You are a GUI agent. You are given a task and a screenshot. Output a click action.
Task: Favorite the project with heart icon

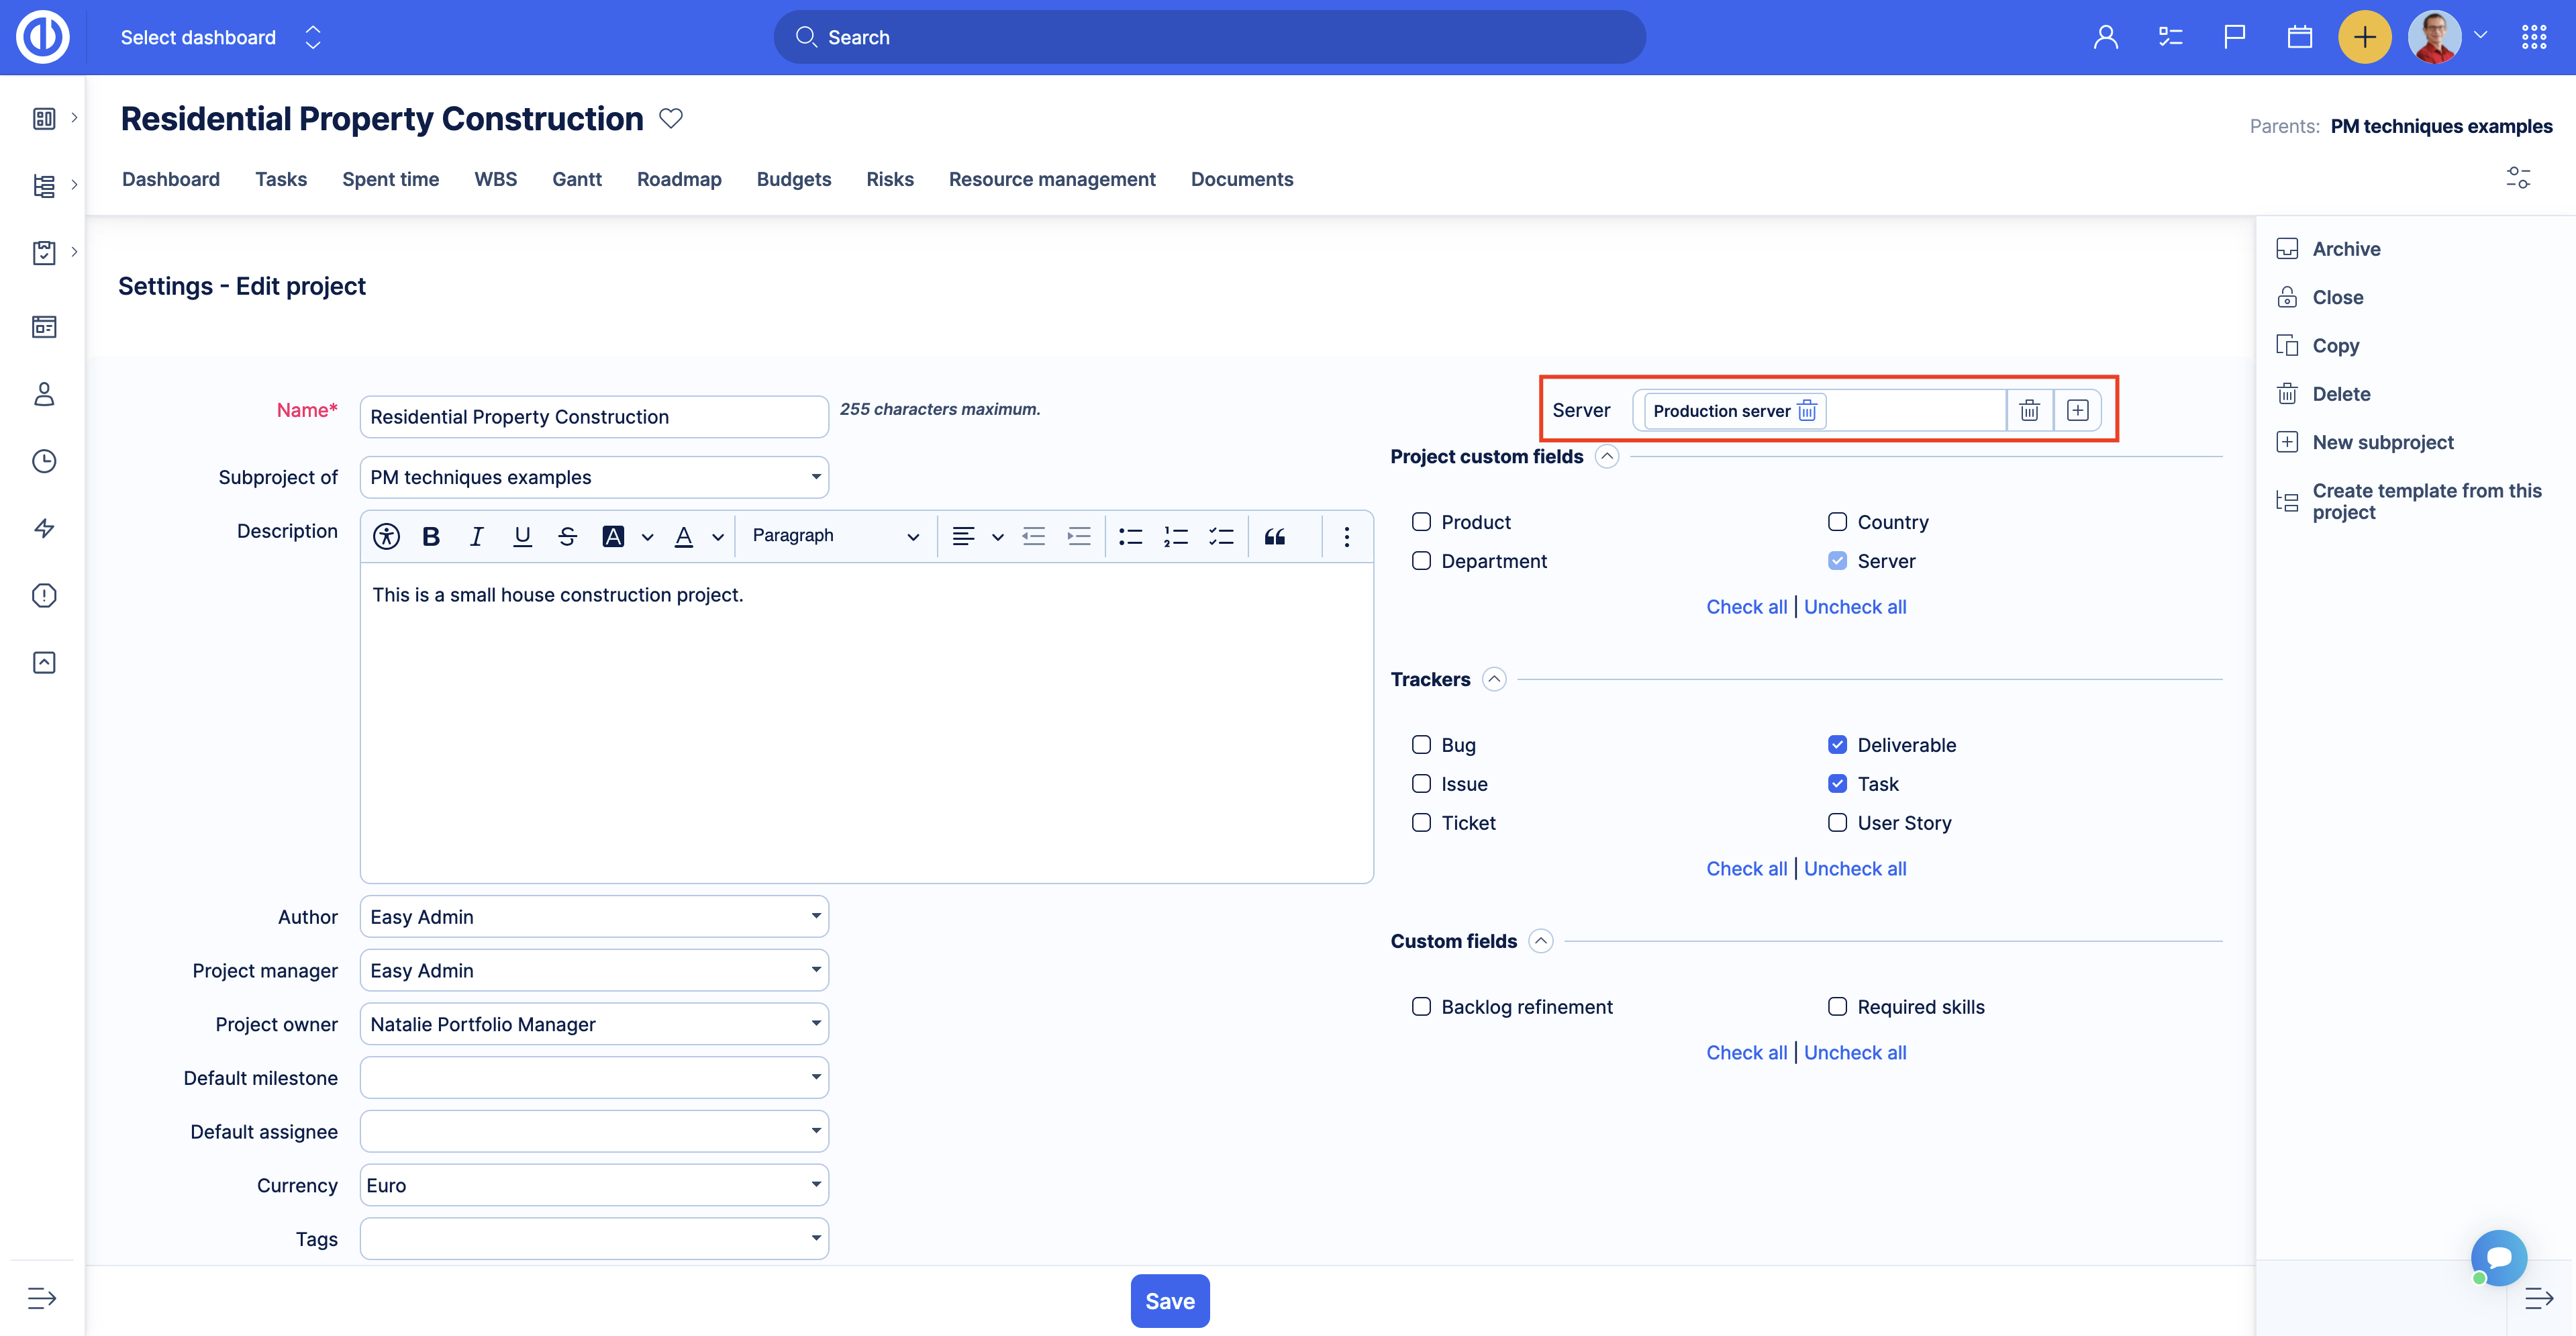point(671,118)
